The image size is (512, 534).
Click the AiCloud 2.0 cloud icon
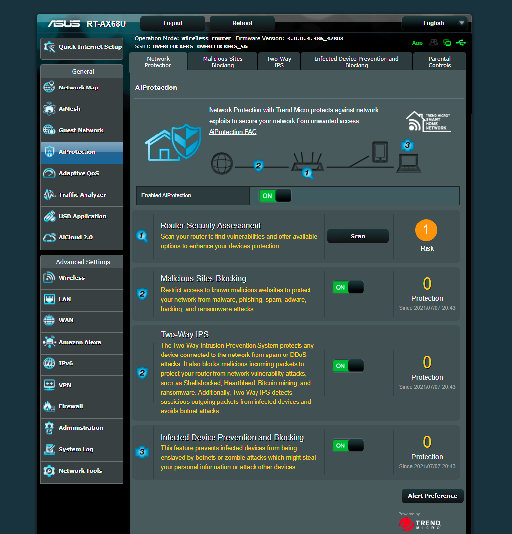pyautogui.click(x=49, y=237)
